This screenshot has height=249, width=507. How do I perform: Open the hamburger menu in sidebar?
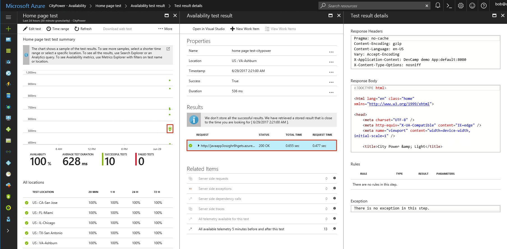pos(8,17)
